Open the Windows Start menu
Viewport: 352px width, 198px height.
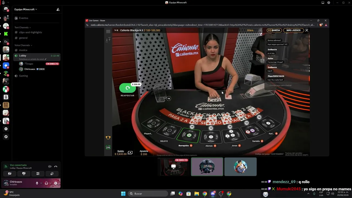[x=123, y=194]
